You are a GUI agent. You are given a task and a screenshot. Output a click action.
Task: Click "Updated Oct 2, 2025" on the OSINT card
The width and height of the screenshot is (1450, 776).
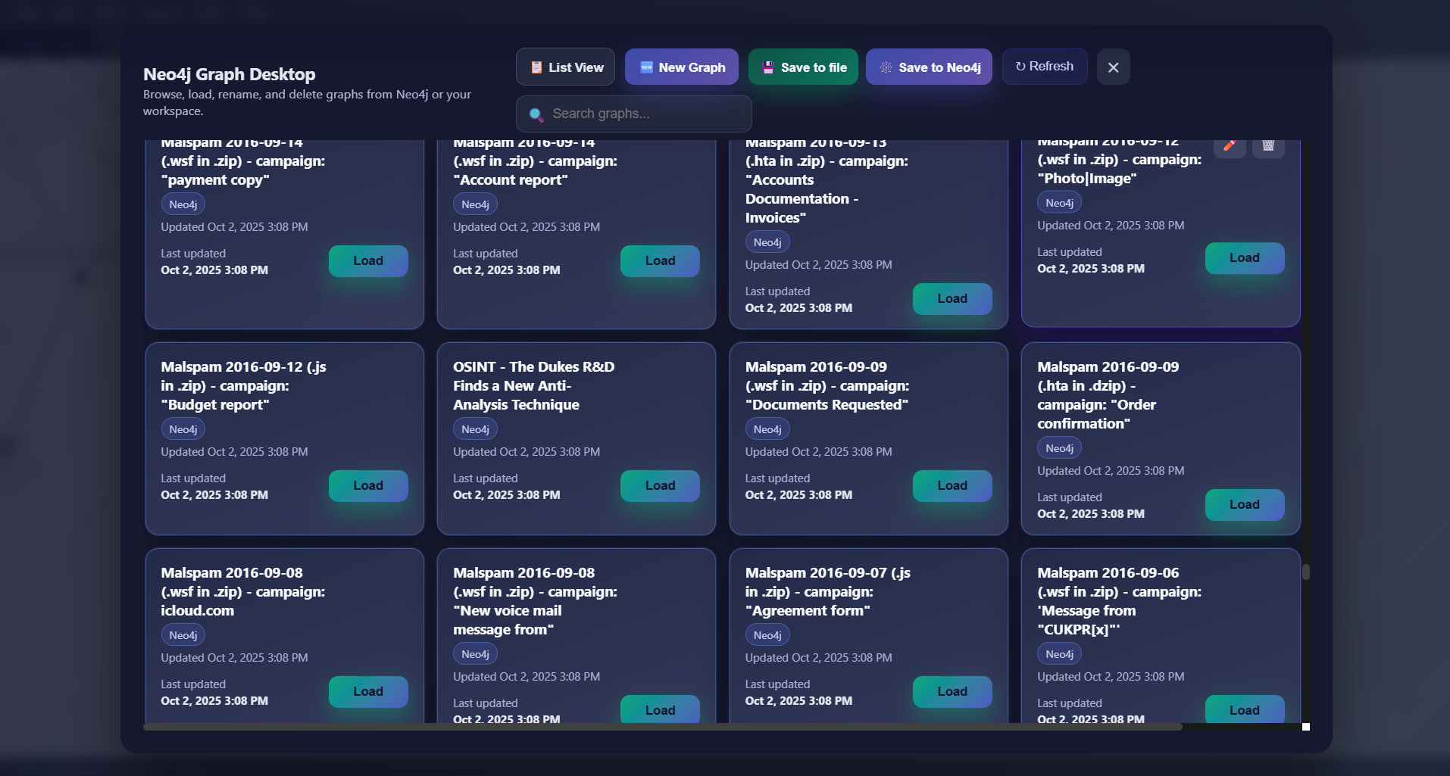[527, 452]
